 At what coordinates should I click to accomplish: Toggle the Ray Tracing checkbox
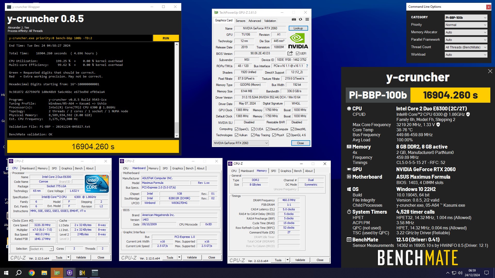pos(253,135)
